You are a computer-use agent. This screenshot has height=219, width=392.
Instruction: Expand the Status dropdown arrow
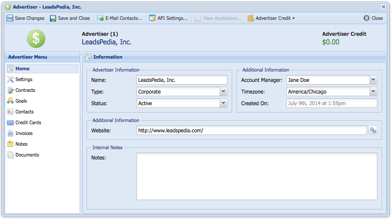coord(223,103)
